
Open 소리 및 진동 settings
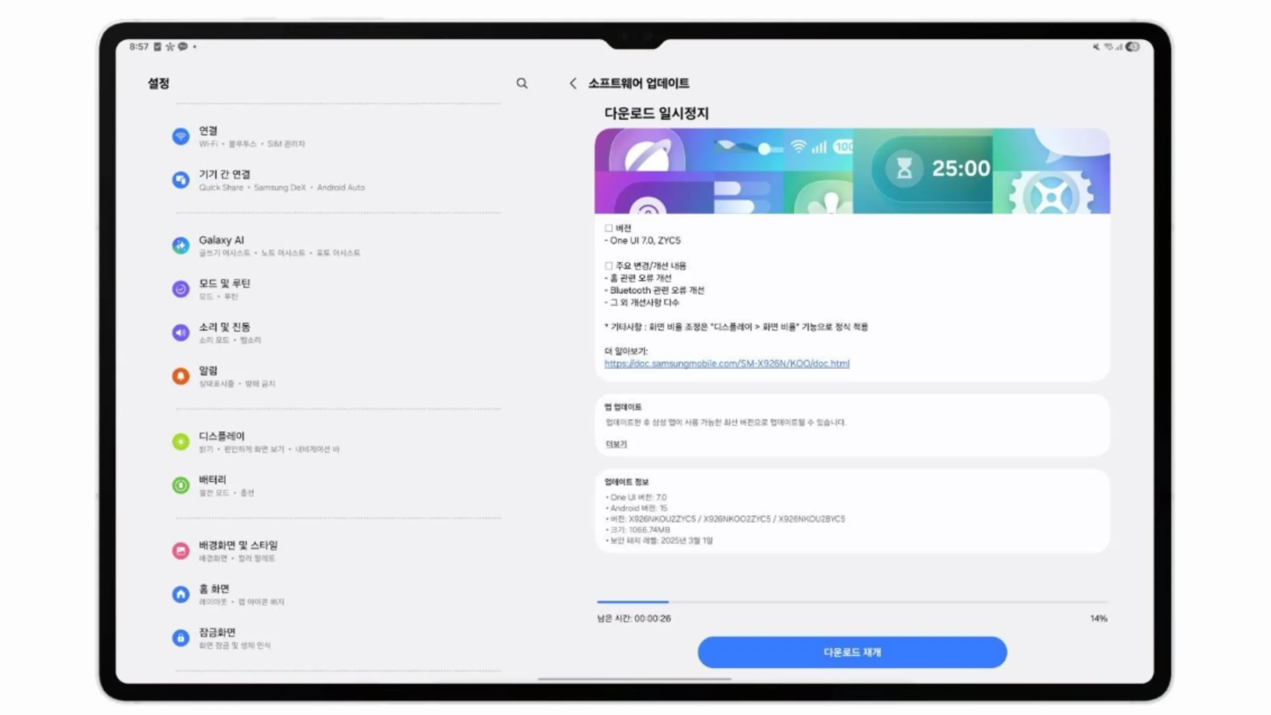pos(338,333)
